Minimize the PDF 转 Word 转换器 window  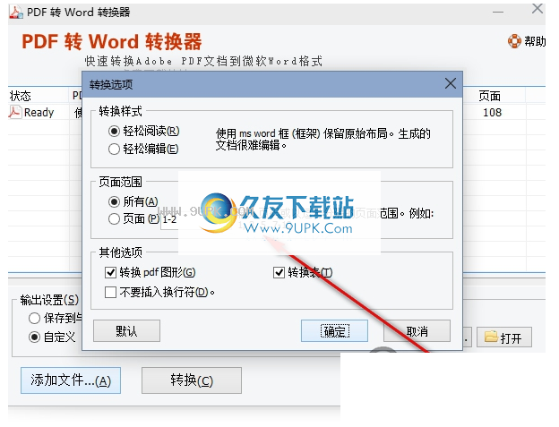pyautogui.click(x=498, y=12)
